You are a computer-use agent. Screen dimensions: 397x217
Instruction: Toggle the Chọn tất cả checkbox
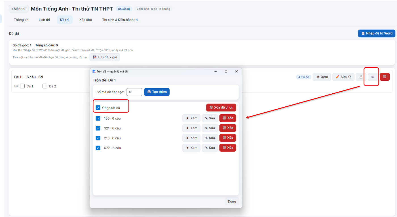tap(98, 108)
